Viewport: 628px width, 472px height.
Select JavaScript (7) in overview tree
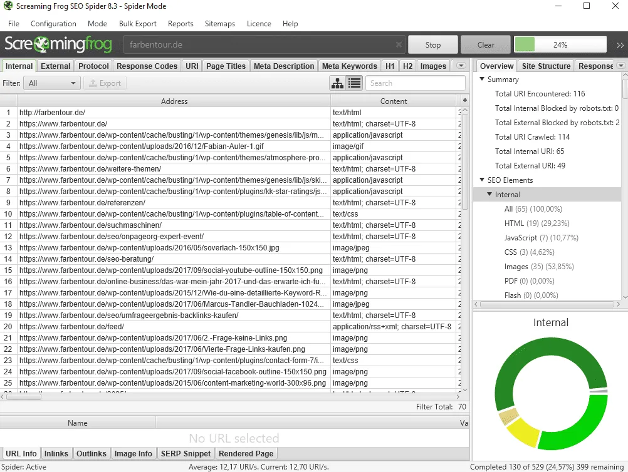541,238
